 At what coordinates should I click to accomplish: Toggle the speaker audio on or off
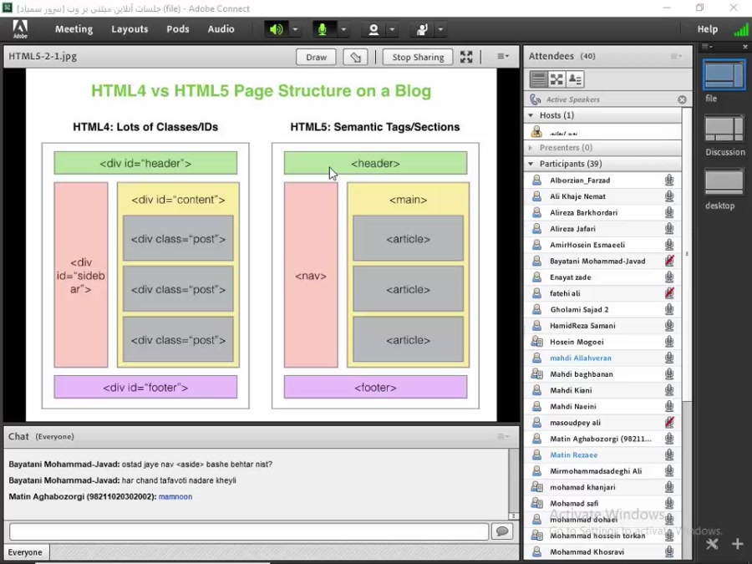276,29
